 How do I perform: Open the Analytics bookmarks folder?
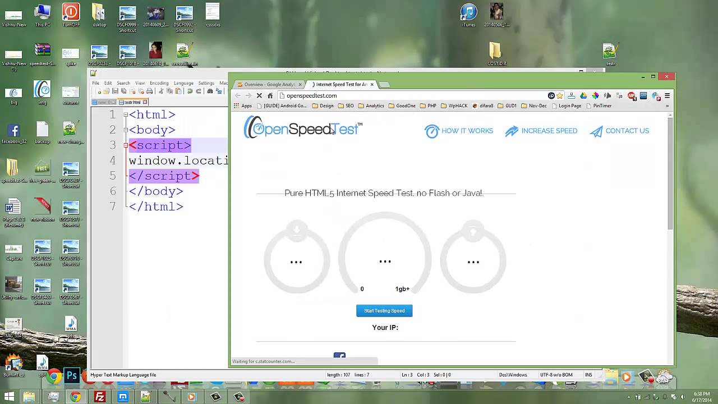pyautogui.click(x=371, y=106)
